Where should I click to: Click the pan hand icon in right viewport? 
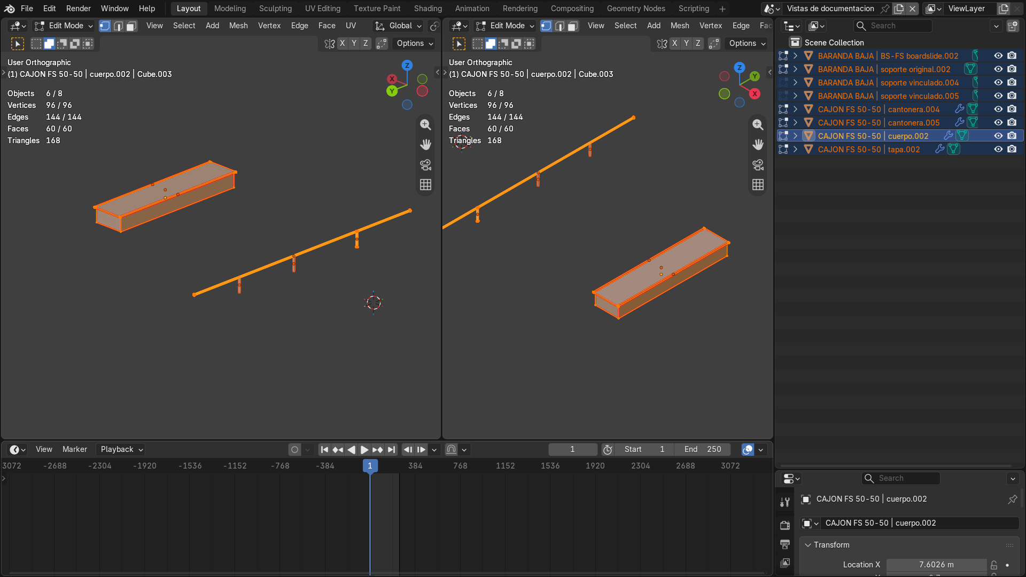[758, 145]
